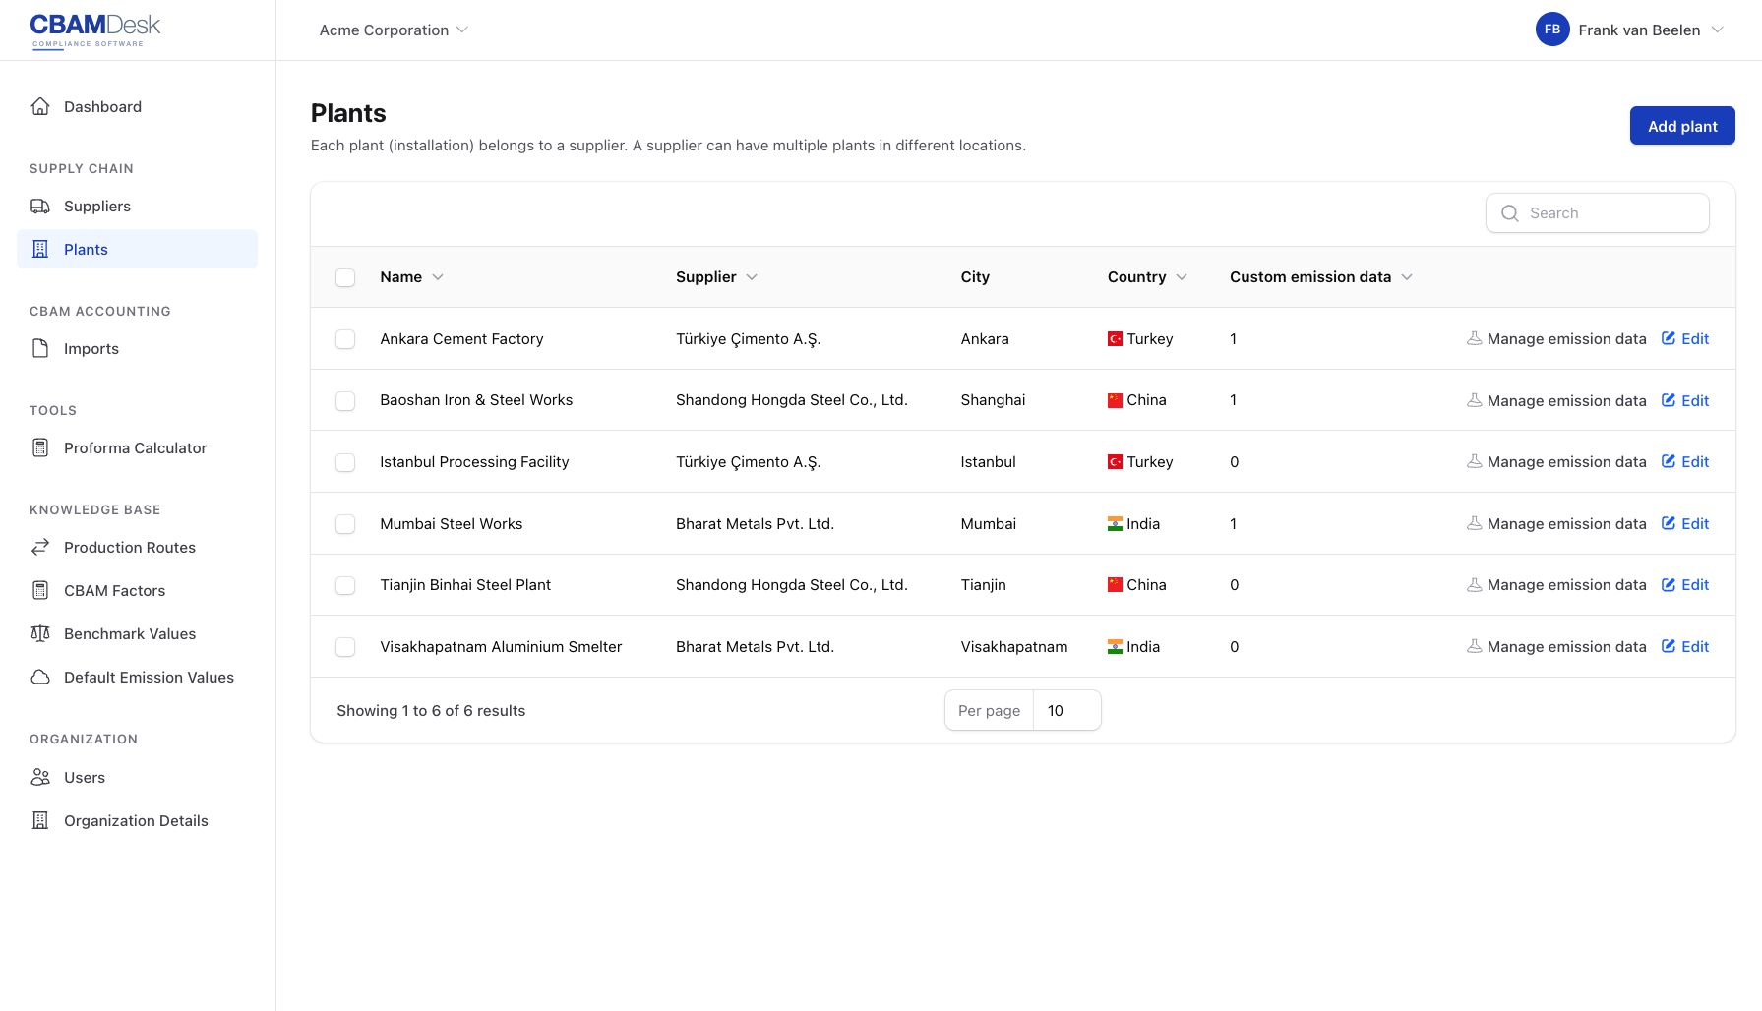Open the Dashboard from the sidebar
Screen dimensions: 1762x1011
[102, 106]
